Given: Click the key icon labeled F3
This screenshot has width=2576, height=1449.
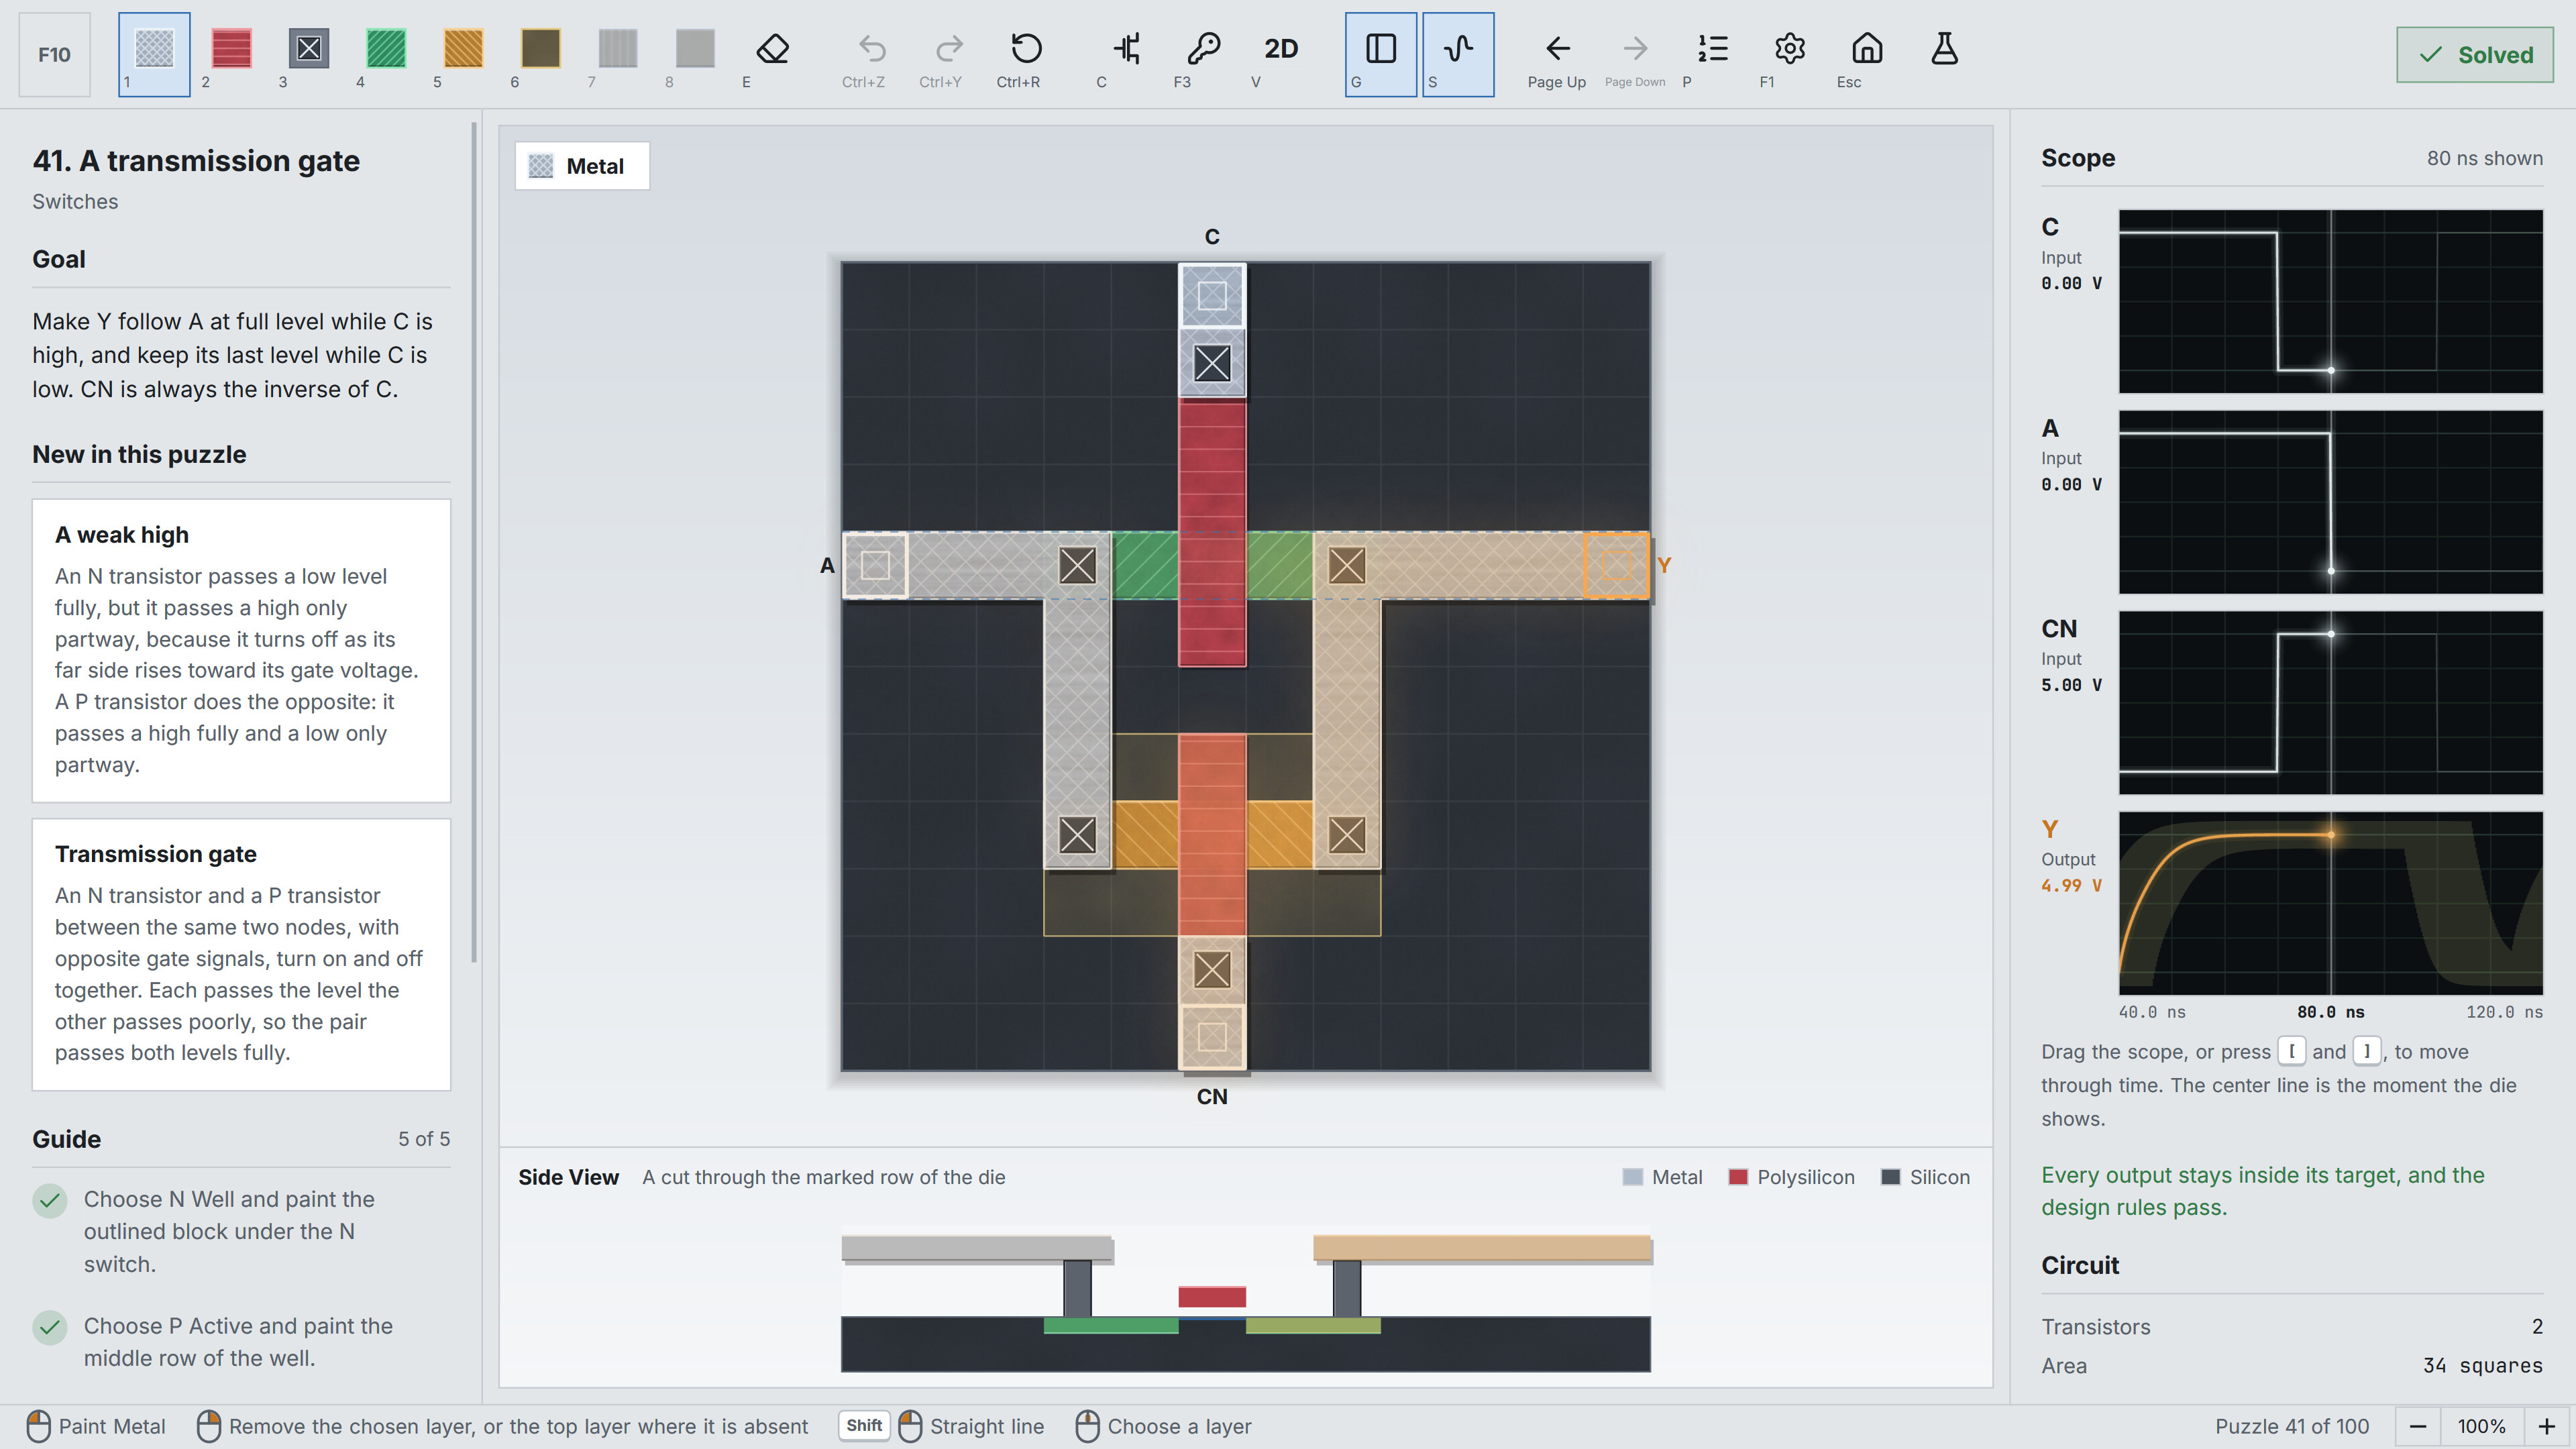Looking at the screenshot, I should (x=1203, y=54).
